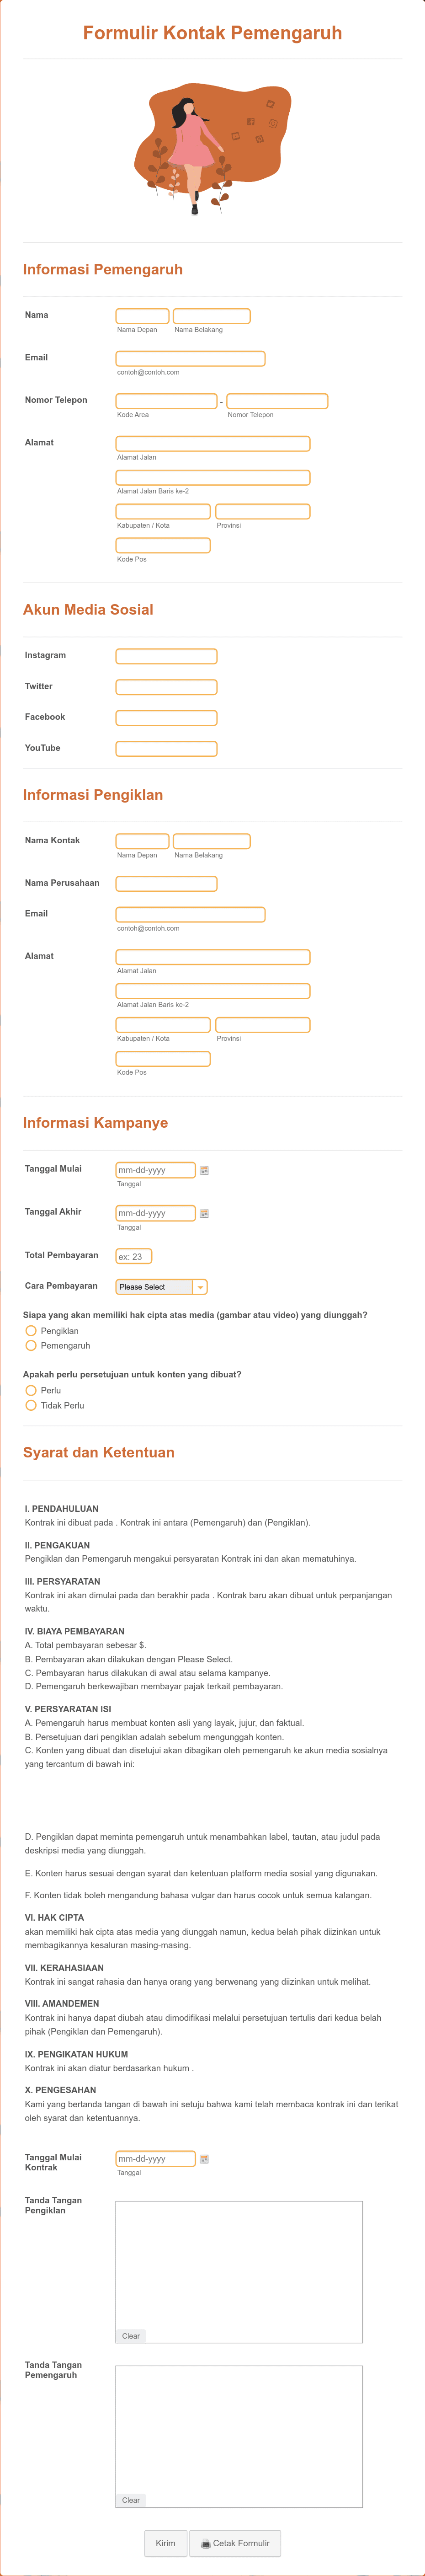Click the influencer illustration image
This screenshot has width=425, height=2576.
coord(213,148)
